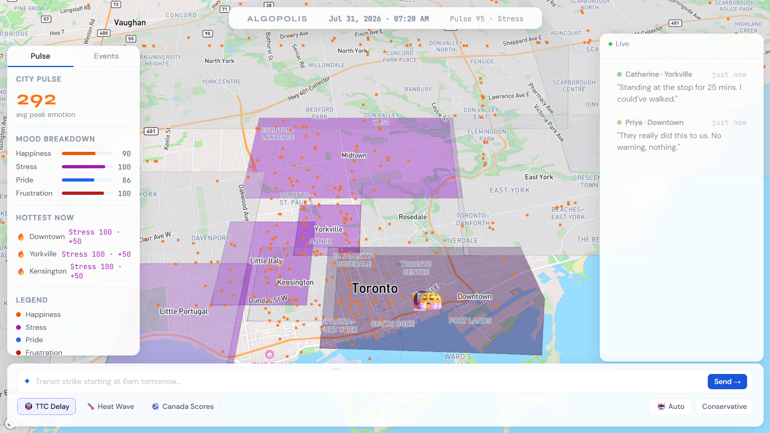The width and height of the screenshot is (770, 433).
Task: Open Catherine's Yorkville live message
Action: coord(681,87)
